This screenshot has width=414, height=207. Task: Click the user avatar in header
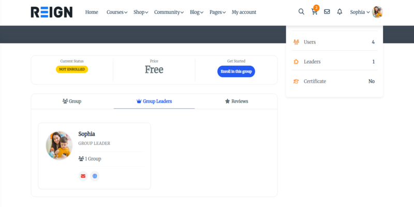(x=377, y=12)
